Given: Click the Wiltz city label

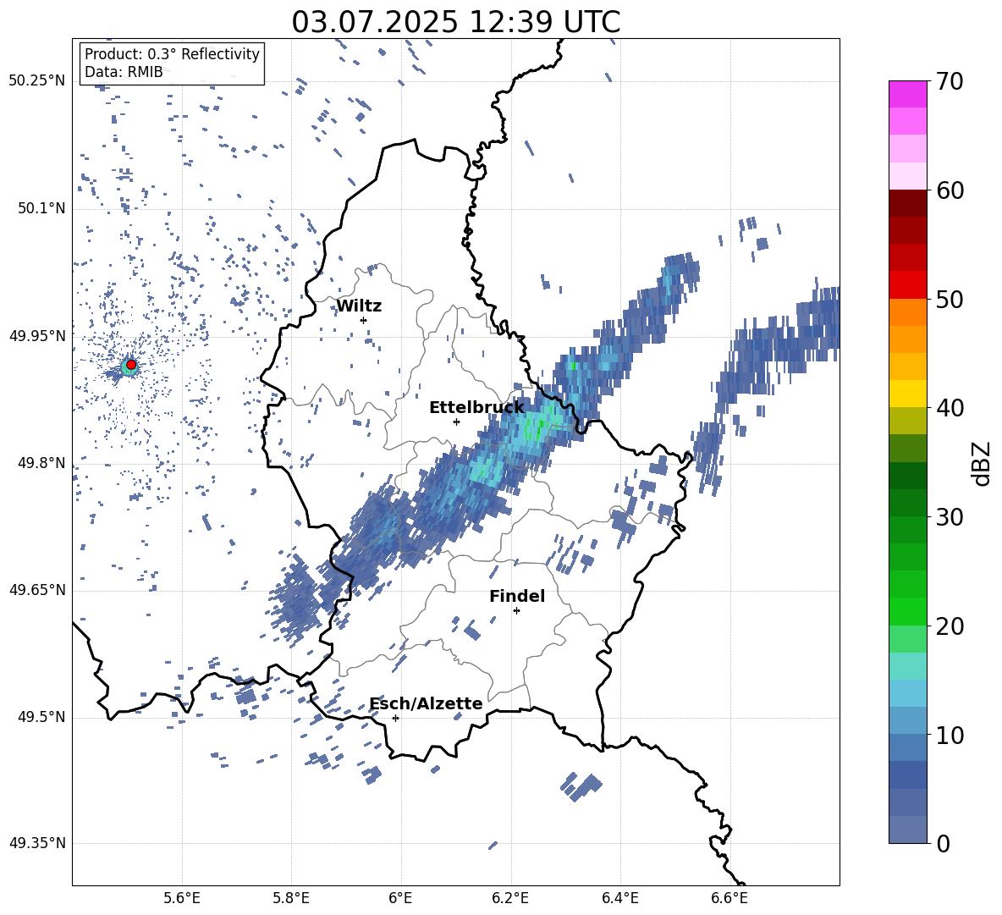Looking at the screenshot, I should pos(359,306).
